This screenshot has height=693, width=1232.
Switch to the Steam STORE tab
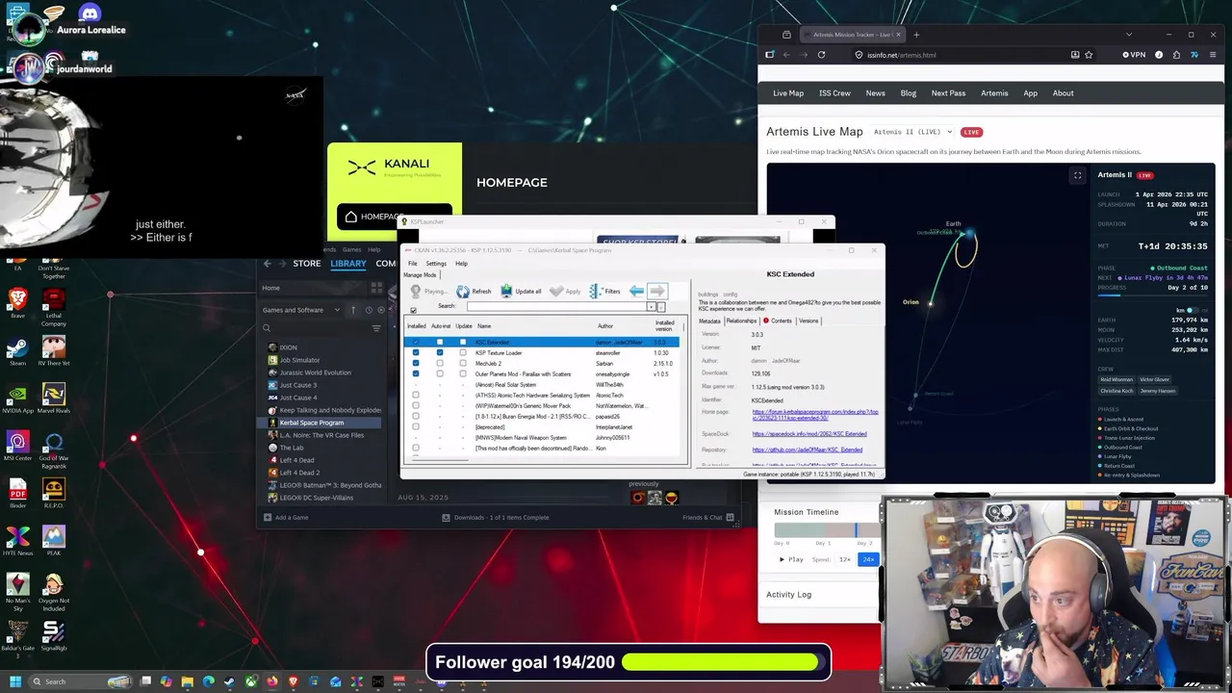point(307,264)
